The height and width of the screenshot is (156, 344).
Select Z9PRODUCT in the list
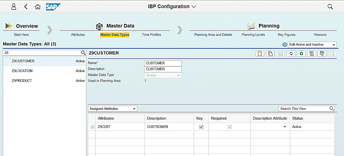pos(44,81)
